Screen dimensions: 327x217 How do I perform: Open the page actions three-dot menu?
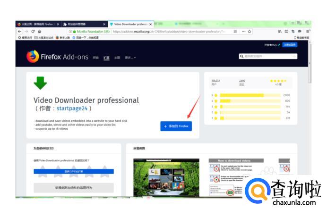pos(243,32)
